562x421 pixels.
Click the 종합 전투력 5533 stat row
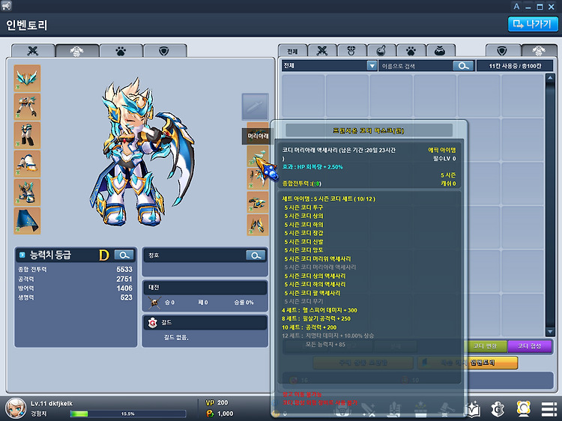(x=75, y=270)
